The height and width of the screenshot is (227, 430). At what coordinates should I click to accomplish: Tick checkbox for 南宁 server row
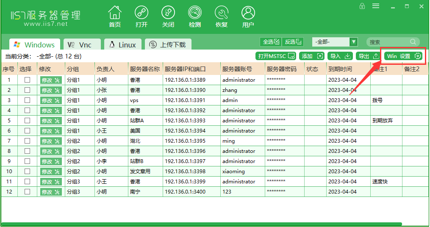click(x=27, y=191)
